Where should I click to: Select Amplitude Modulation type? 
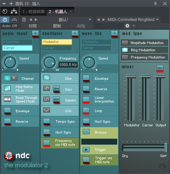click(x=144, y=43)
